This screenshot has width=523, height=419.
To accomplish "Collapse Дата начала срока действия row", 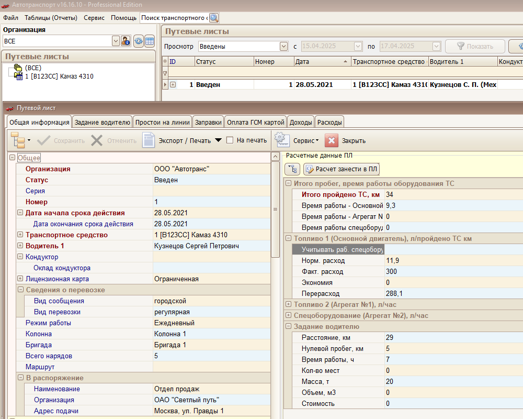I will click(20, 213).
